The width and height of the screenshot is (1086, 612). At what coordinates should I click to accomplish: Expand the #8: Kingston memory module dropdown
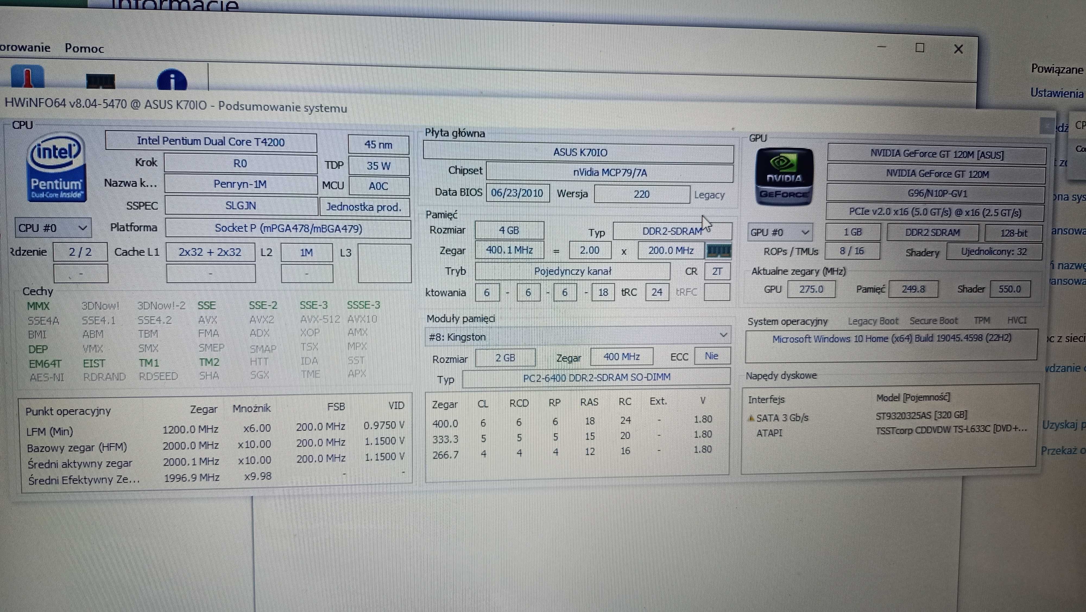pos(577,337)
